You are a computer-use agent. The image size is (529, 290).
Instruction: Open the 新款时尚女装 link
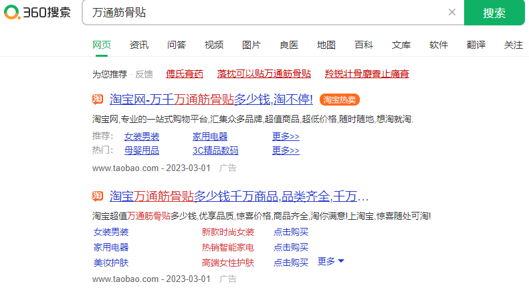coord(228,232)
